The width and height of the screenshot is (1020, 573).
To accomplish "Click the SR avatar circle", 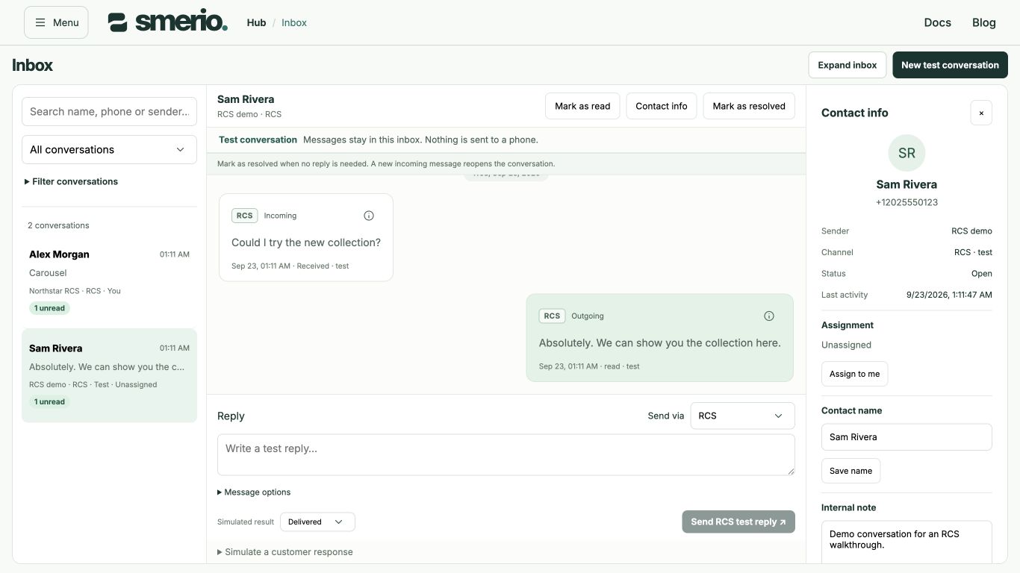I will click(x=907, y=153).
